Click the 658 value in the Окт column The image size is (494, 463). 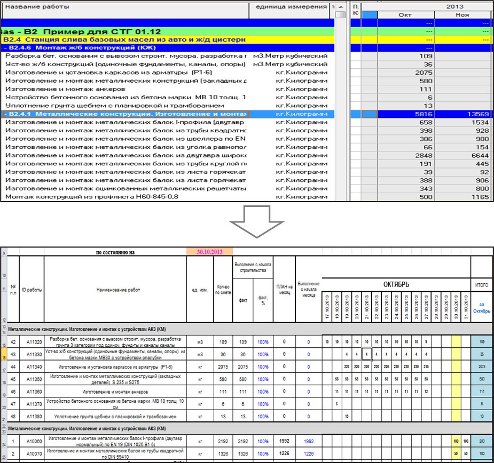[x=426, y=122]
